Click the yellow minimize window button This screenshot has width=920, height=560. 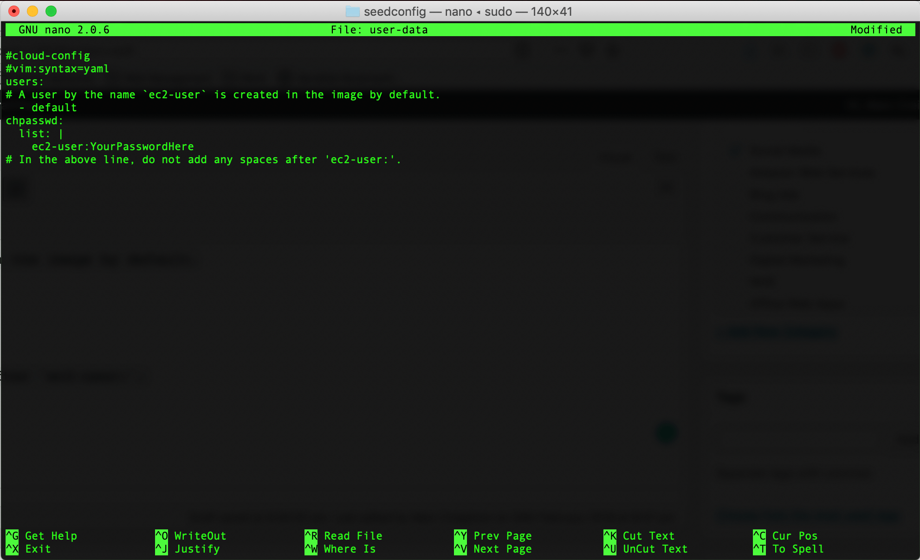tap(32, 11)
